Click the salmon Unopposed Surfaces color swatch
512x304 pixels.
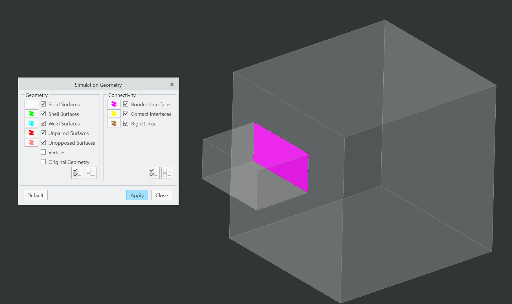click(x=31, y=142)
